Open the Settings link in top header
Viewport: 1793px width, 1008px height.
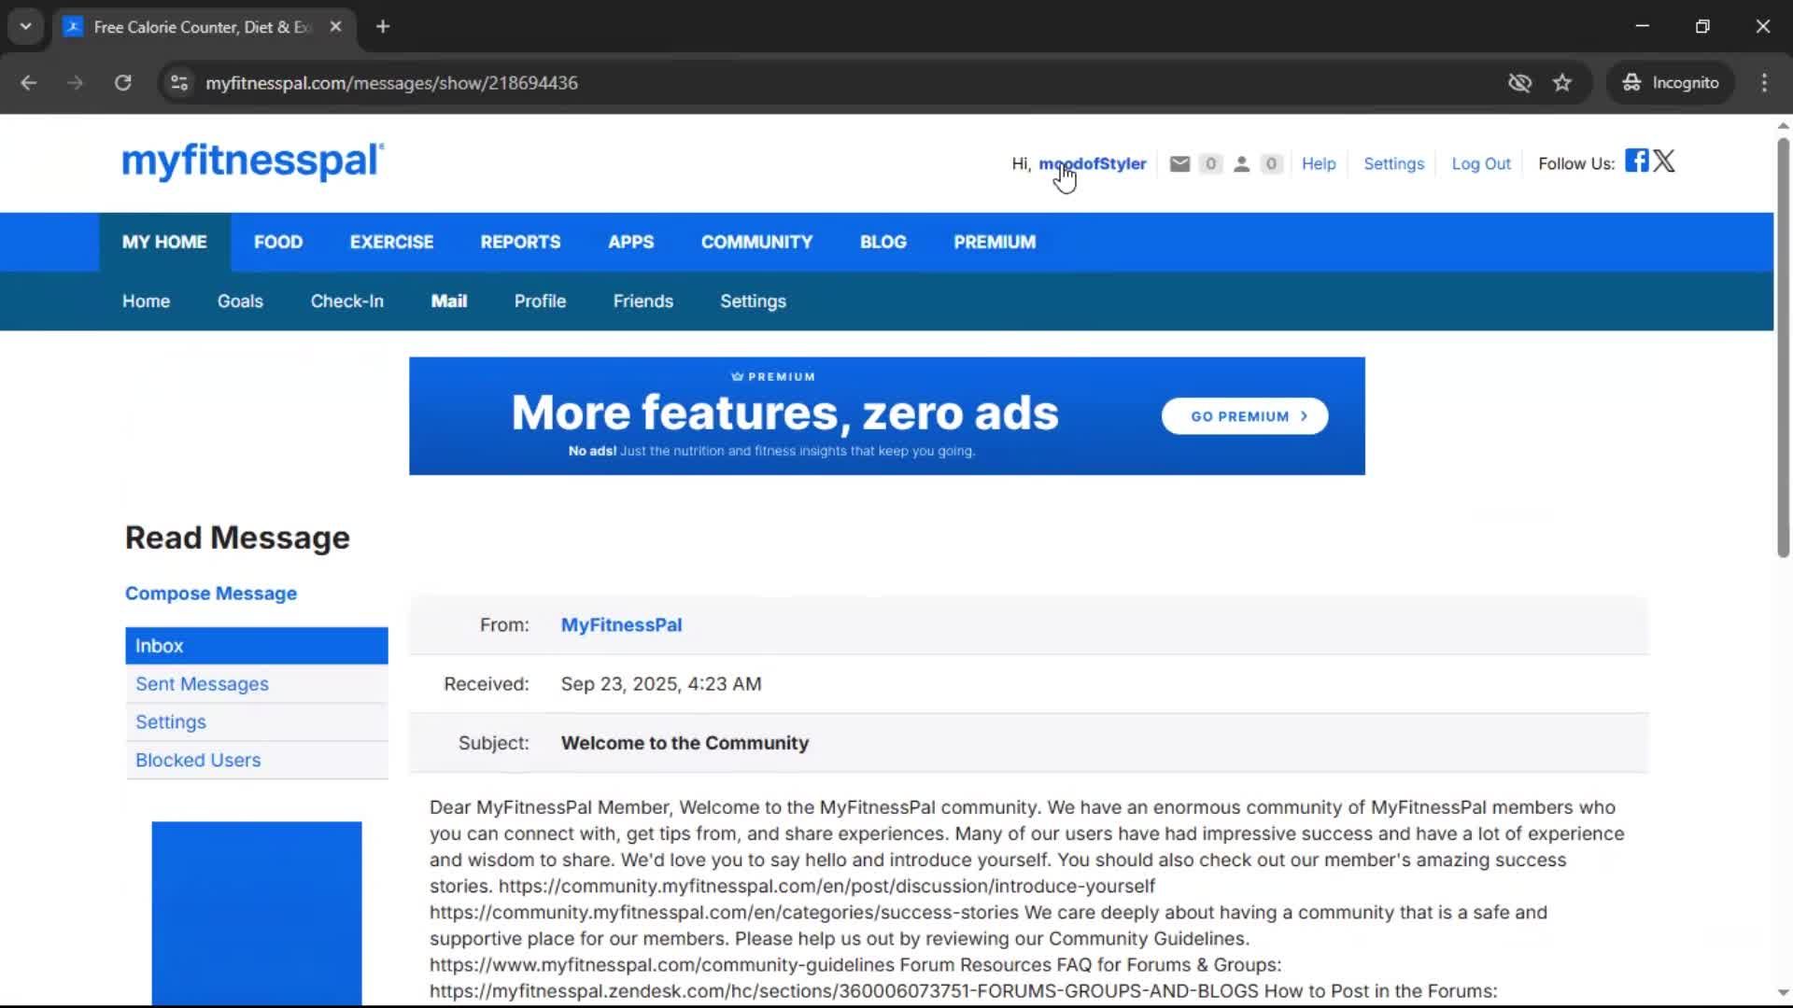[x=1393, y=164]
